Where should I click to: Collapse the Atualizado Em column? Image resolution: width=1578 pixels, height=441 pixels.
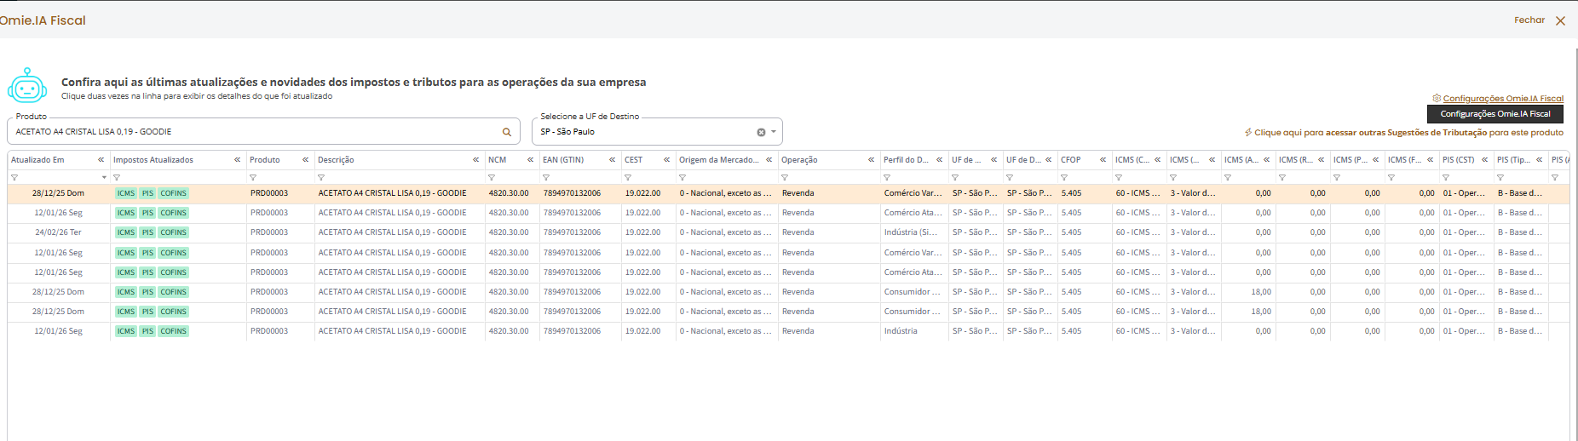click(101, 160)
